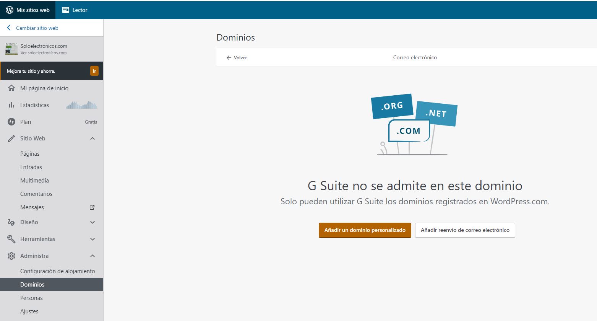Click the Soloelectronicos.com site thumbnail
The image size is (597, 321).
click(x=11, y=49)
